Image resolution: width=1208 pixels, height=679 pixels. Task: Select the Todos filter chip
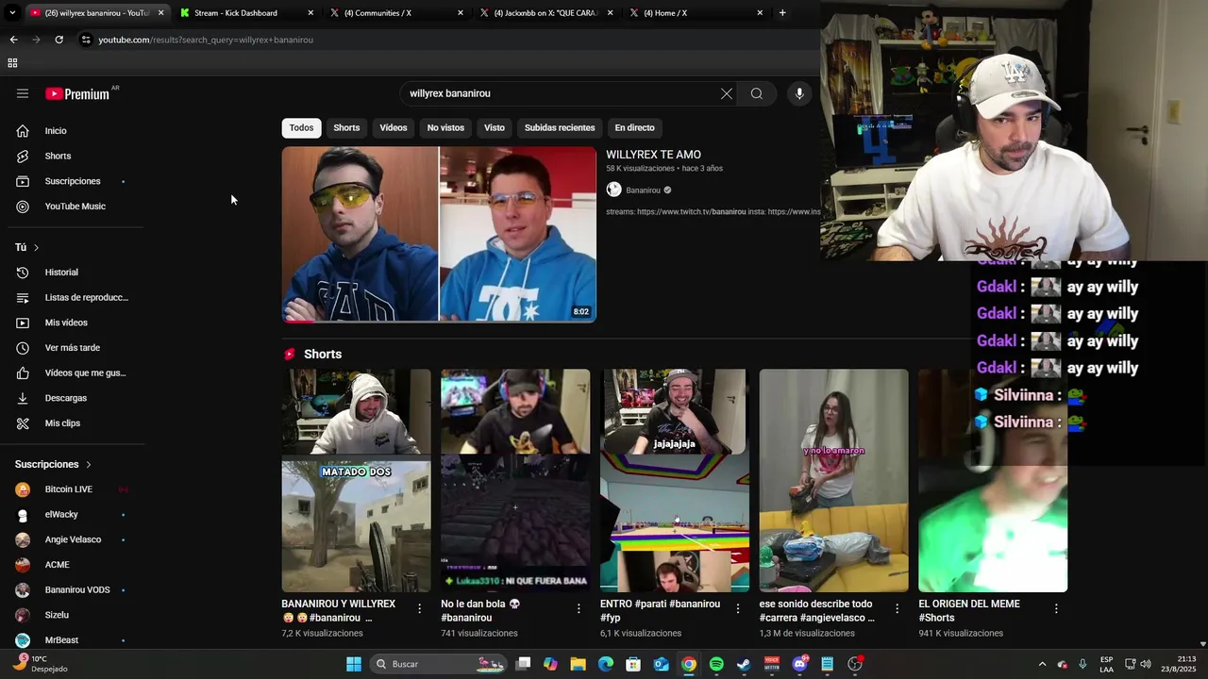pyautogui.click(x=301, y=127)
